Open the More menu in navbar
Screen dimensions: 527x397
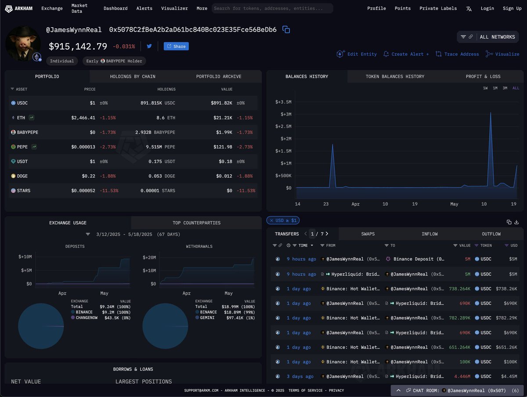tap(202, 8)
